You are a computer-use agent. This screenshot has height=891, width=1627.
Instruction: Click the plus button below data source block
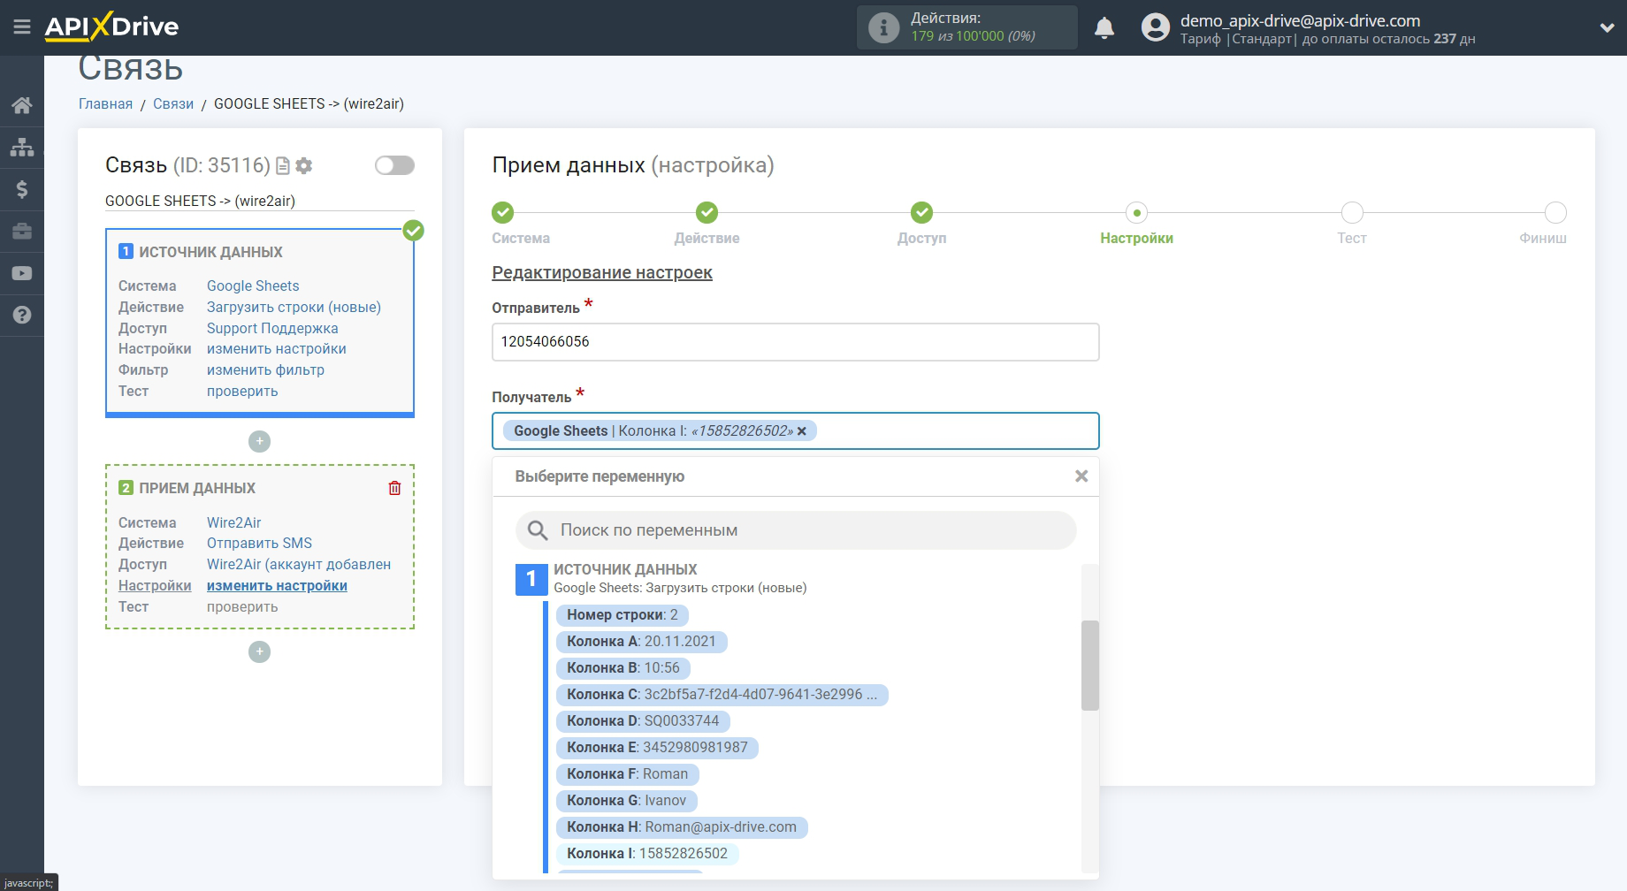click(259, 441)
